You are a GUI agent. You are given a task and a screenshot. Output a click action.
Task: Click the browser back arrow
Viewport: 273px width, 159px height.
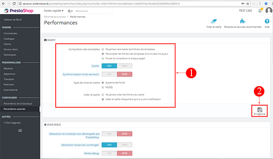click(3, 3)
